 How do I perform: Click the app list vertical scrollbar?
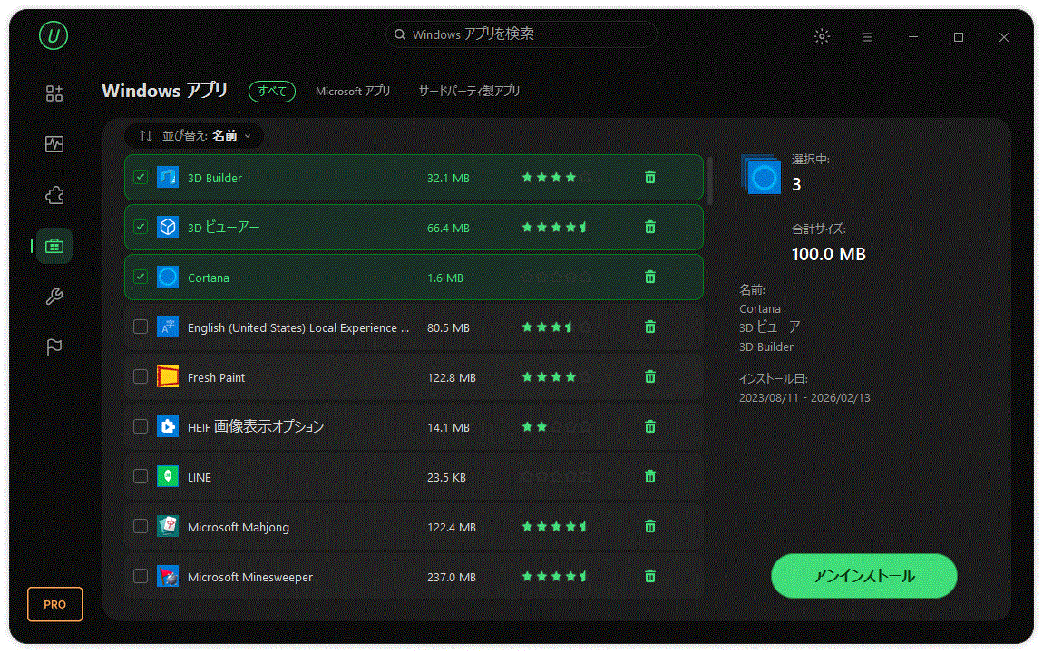710,180
